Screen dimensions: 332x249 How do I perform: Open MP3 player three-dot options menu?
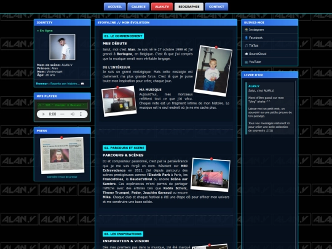pyautogui.click(x=81, y=114)
